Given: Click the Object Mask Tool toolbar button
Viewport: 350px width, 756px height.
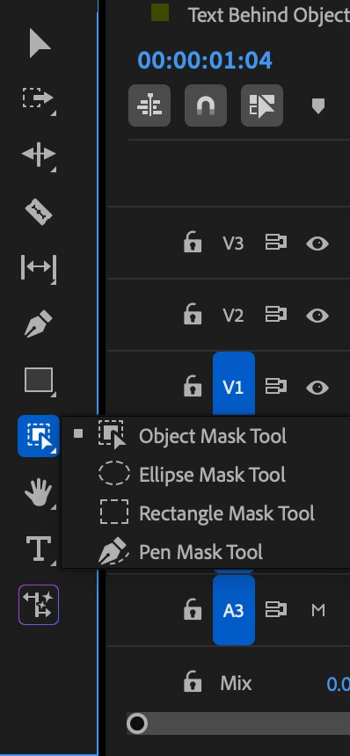Looking at the screenshot, I should (39, 436).
